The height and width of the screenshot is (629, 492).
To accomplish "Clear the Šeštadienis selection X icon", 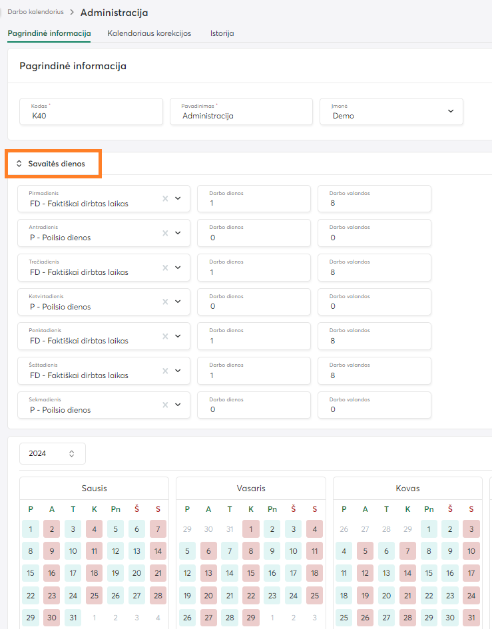I will [165, 371].
